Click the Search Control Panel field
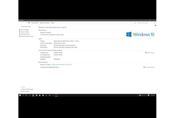Viewport: 178px width, 118px height. click(145, 23)
